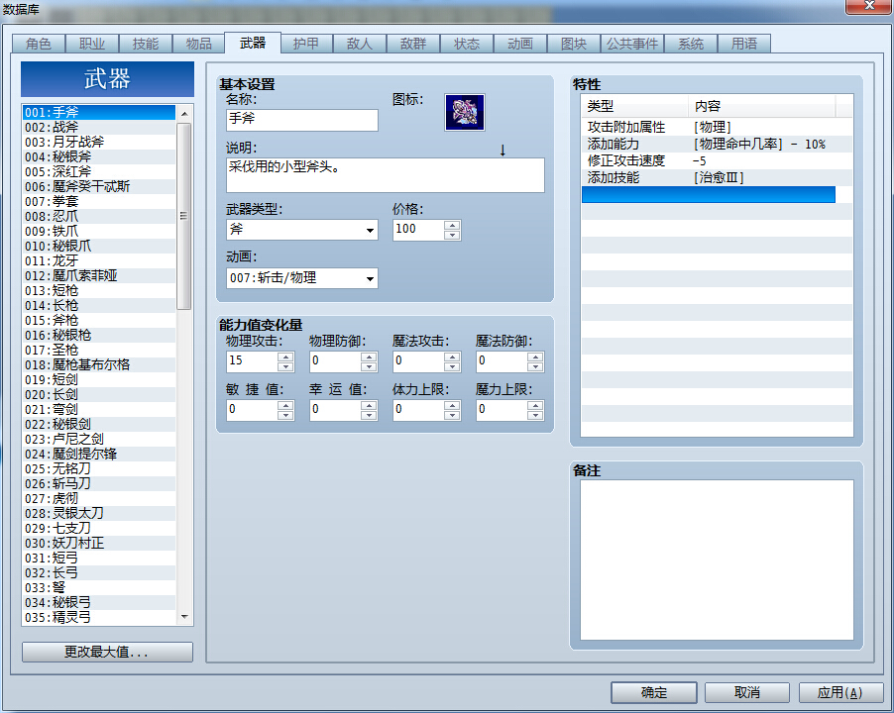
Task: Open the weapon icon picker
Action: click(465, 112)
